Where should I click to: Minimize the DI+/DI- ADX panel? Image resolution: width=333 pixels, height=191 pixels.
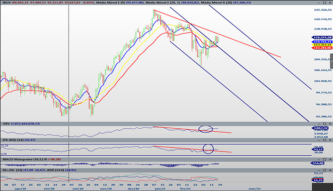tap(319, 170)
